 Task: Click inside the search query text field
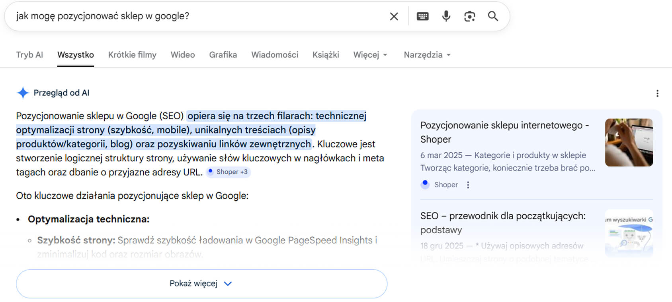(x=199, y=16)
